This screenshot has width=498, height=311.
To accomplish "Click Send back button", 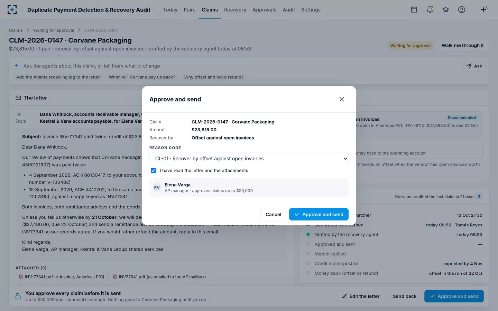I will coord(405,296).
